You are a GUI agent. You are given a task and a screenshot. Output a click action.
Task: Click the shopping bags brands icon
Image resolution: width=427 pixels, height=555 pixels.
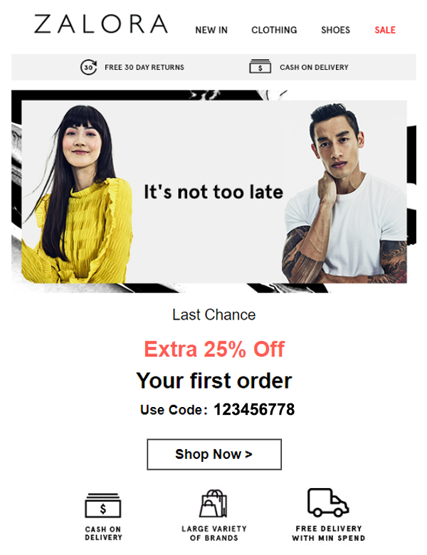tap(213, 503)
